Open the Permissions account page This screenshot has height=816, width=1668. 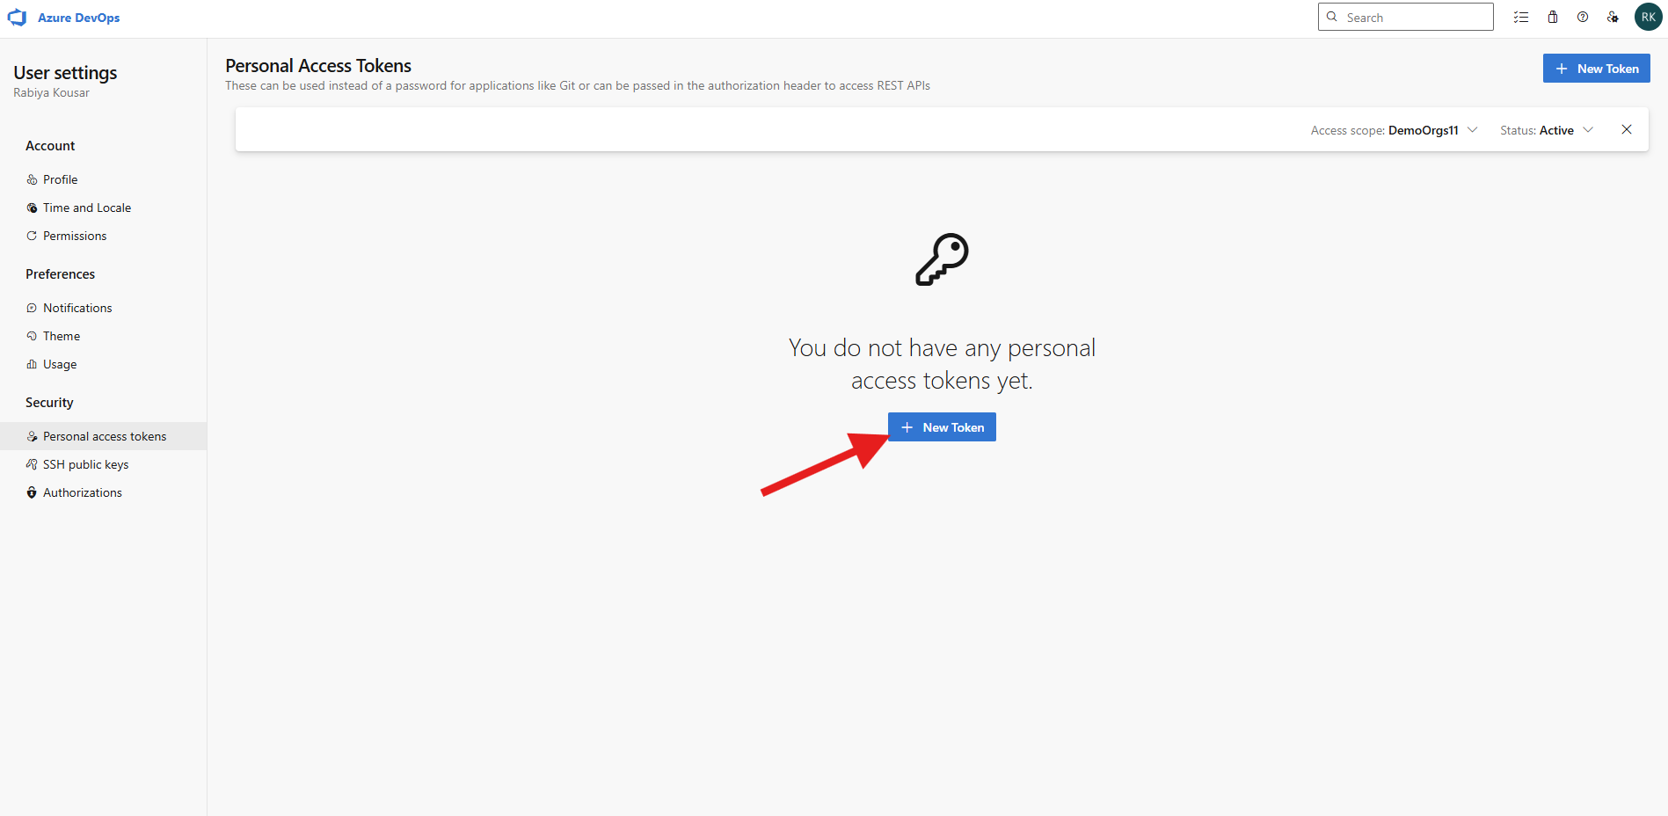click(74, 236)
